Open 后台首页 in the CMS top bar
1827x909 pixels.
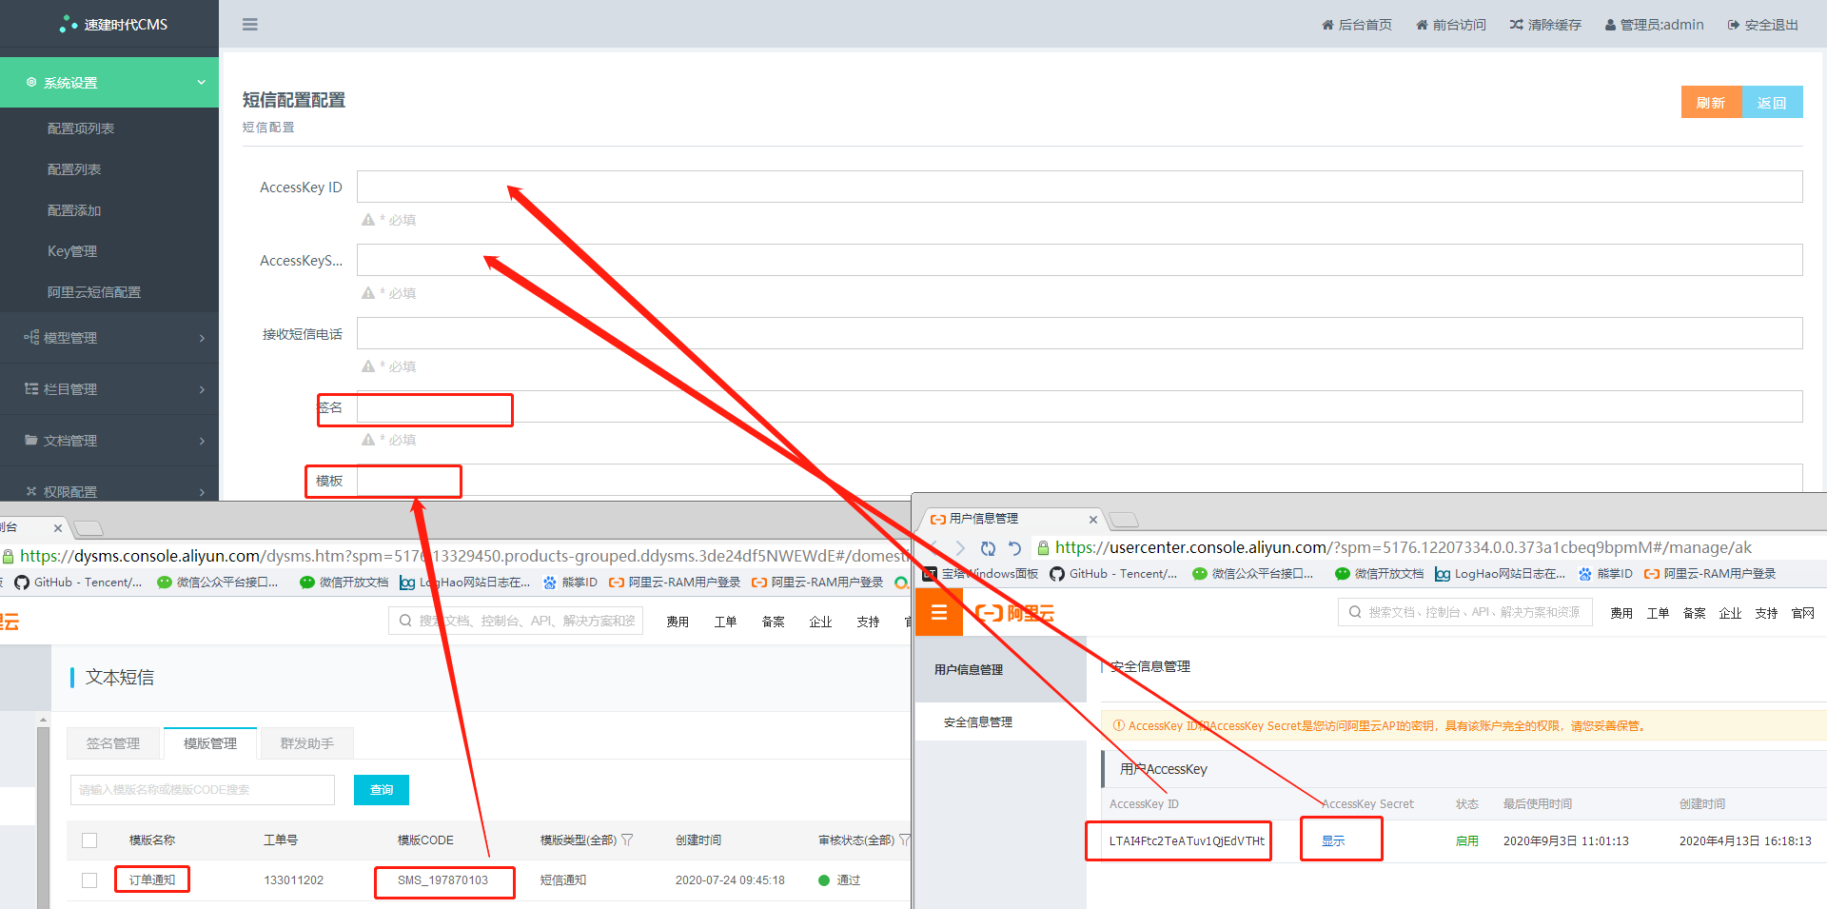click(x=1357, y=25)
